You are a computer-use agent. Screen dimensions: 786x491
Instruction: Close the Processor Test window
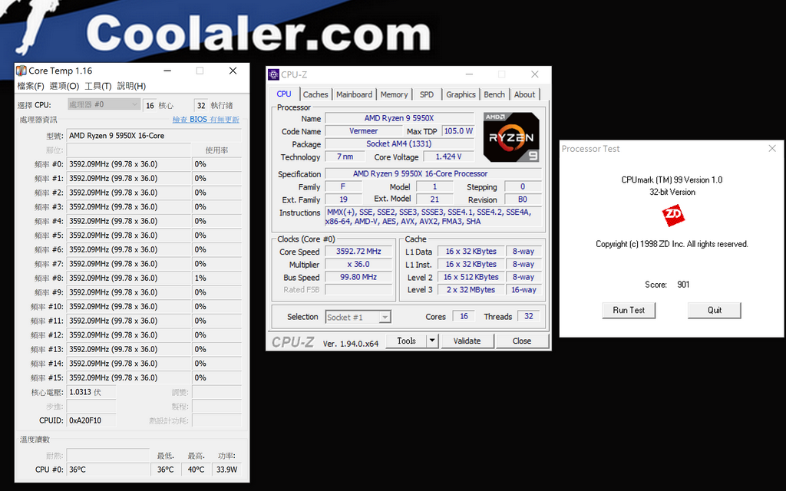tap(772, 148)
